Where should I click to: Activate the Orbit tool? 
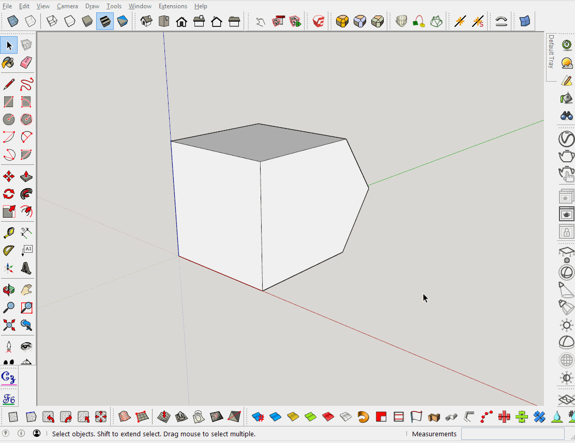click(8, 289)
